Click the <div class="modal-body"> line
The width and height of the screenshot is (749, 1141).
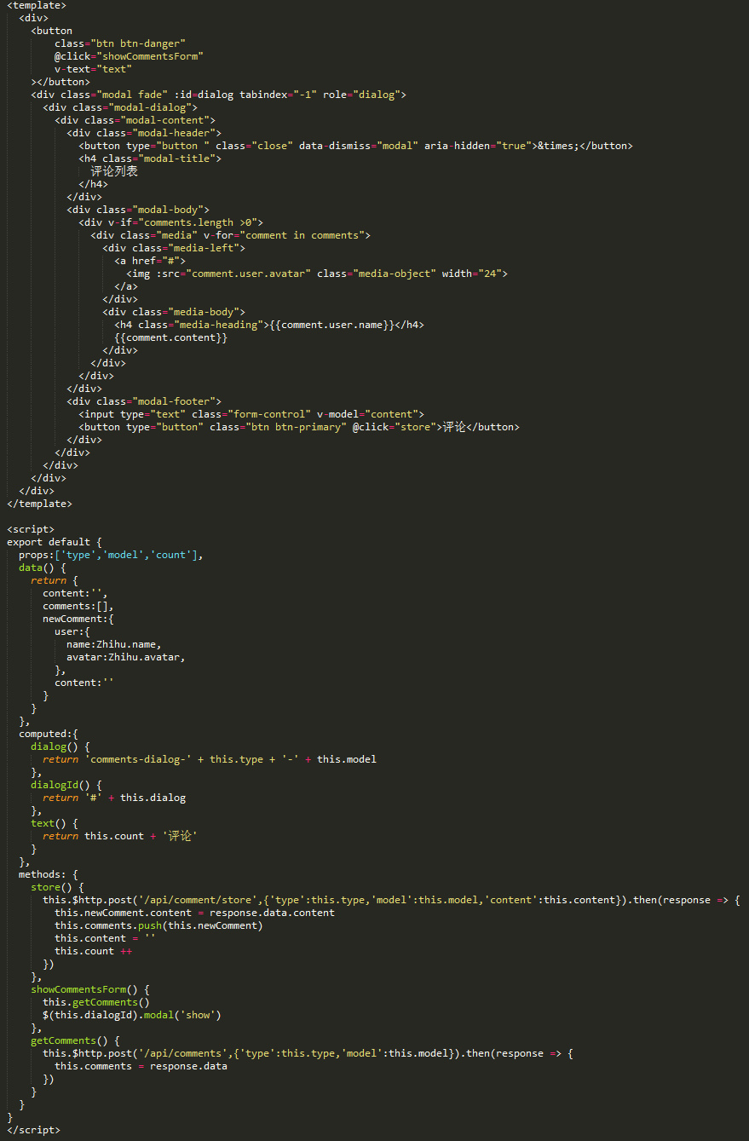coord(138,210)
